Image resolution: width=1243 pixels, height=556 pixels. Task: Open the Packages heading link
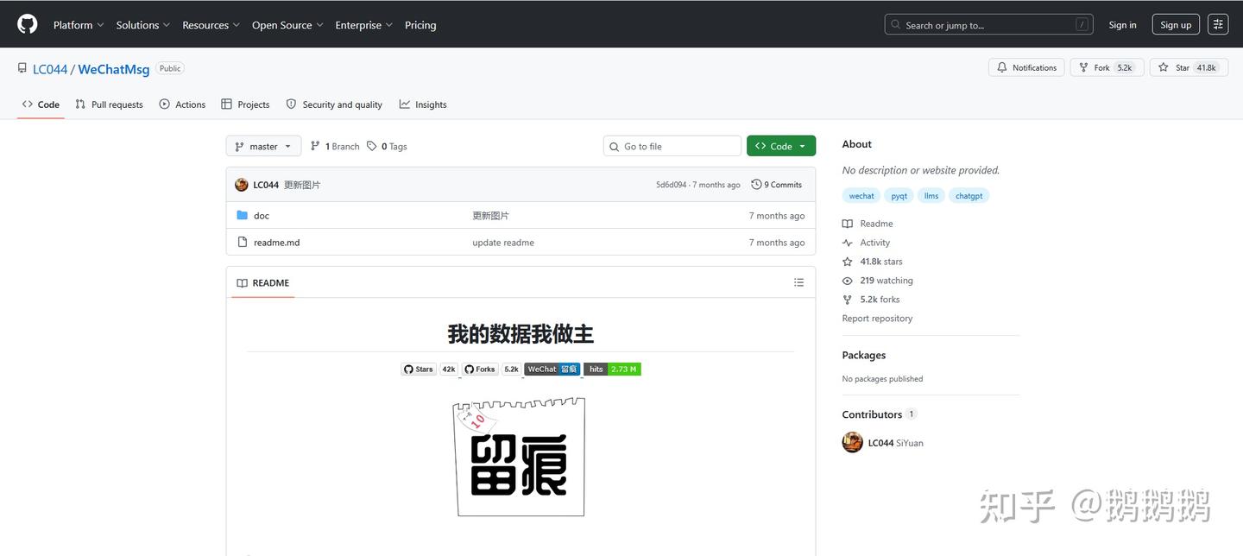pyautogui.click(x=864, y=355)
